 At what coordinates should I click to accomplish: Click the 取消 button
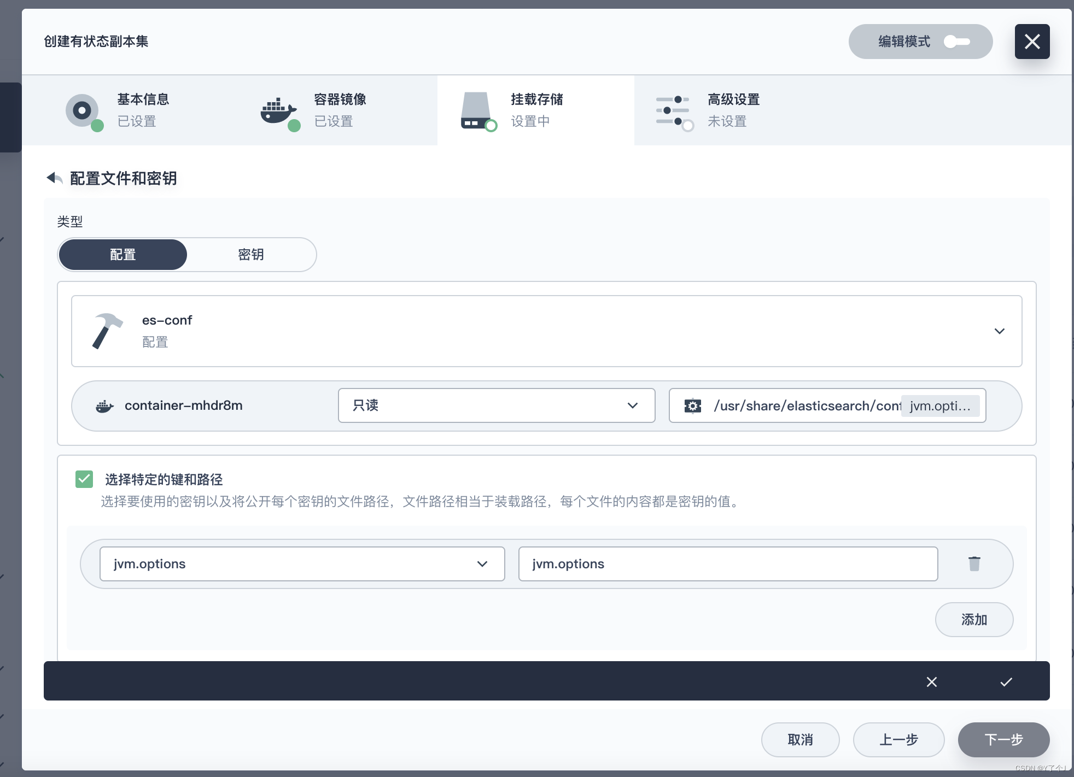tap(801, 740)
